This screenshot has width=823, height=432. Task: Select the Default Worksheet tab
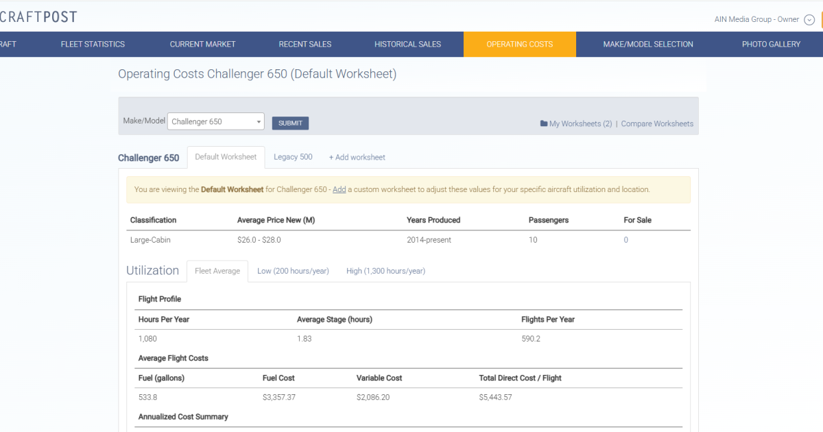pyautogui.click(x=226, y=156)
